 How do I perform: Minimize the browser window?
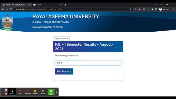161,4
